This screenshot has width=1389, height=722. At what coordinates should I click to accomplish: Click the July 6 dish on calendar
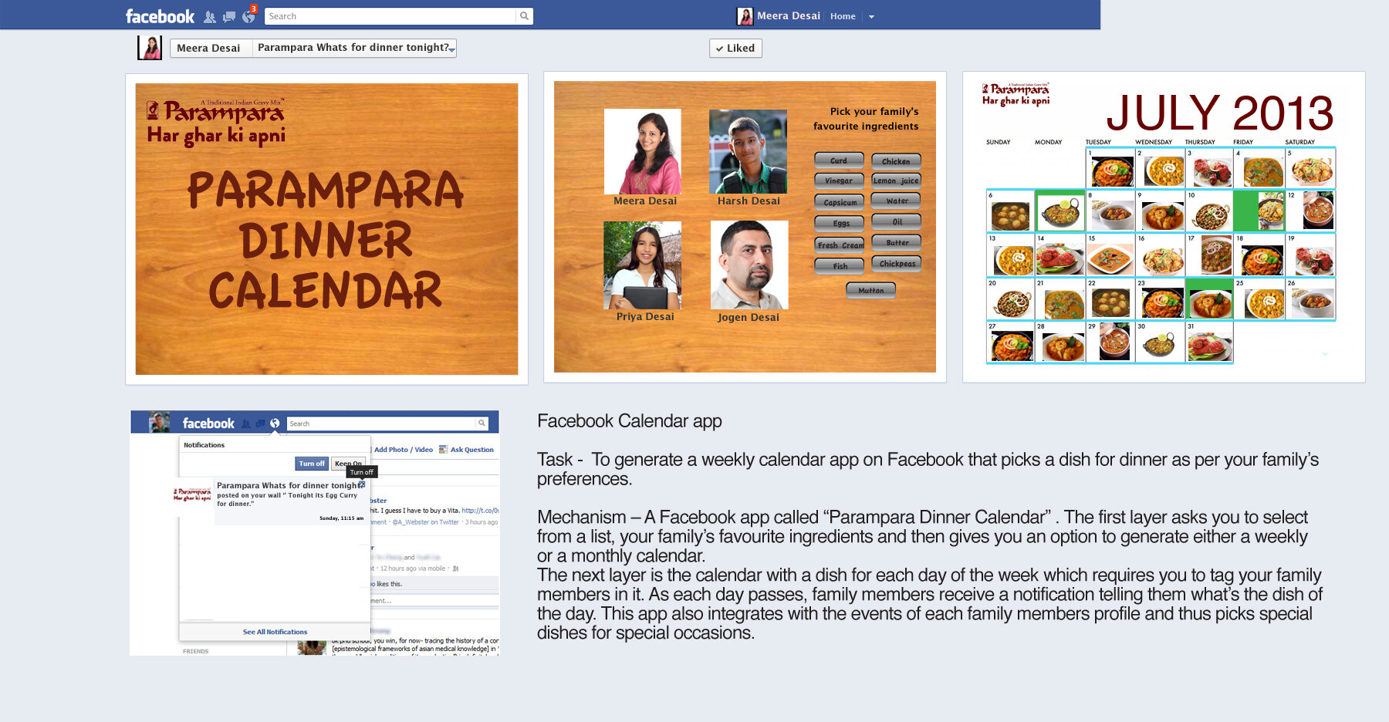(1011, 216)
